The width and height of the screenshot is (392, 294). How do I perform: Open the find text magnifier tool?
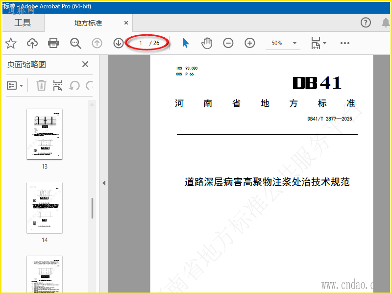[75, 43]
